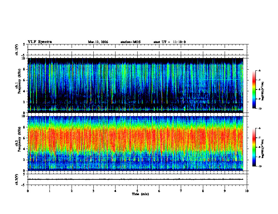This screenshot has height=214, width=278.
Task: Click time axis tick label "2"
Action: tap(72, 191)
